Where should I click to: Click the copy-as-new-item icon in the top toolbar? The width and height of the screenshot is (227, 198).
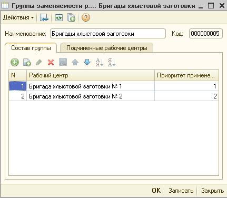click(x=71, y=18)
